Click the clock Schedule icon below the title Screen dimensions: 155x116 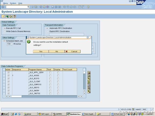(11, 16)
